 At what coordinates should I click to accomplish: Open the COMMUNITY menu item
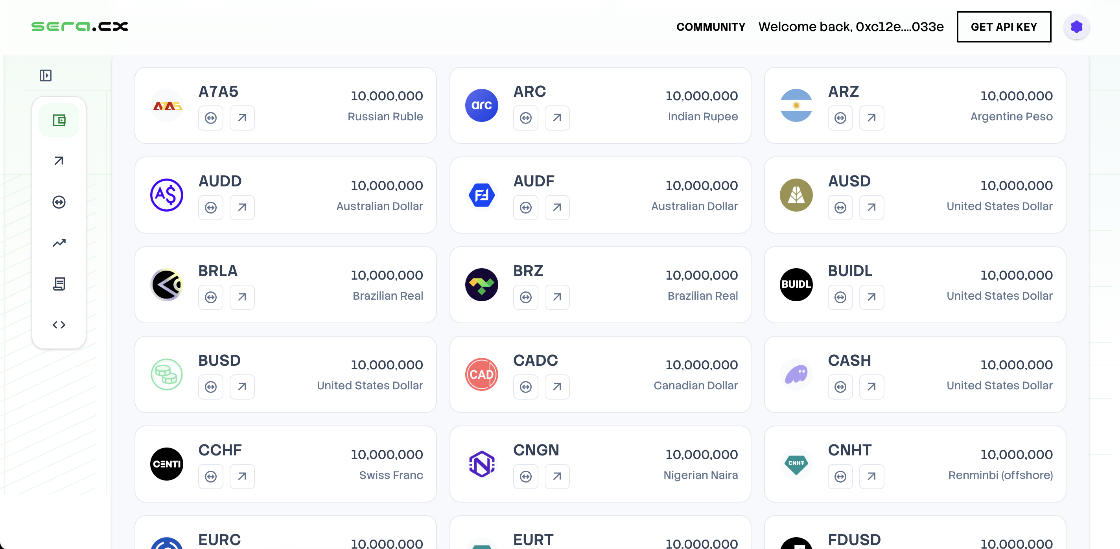click(x=711, y=26)
